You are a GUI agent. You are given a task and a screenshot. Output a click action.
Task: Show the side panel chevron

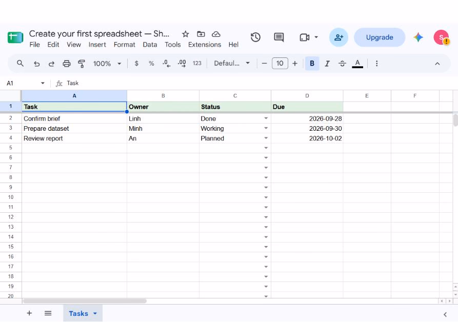[x=445, y=314]
